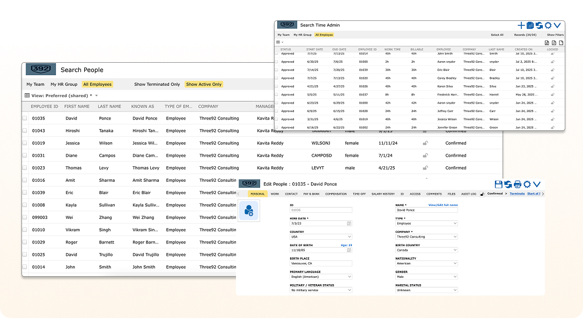Image resolution: width=583 pixels, height=318 pixels.
Task: Click the Birth Place field showing Vancouver, CA
Action: pyautogui.click(x=321, y=263)
